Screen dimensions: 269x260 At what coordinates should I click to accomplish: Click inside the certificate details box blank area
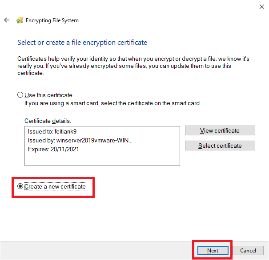point(102,159)
